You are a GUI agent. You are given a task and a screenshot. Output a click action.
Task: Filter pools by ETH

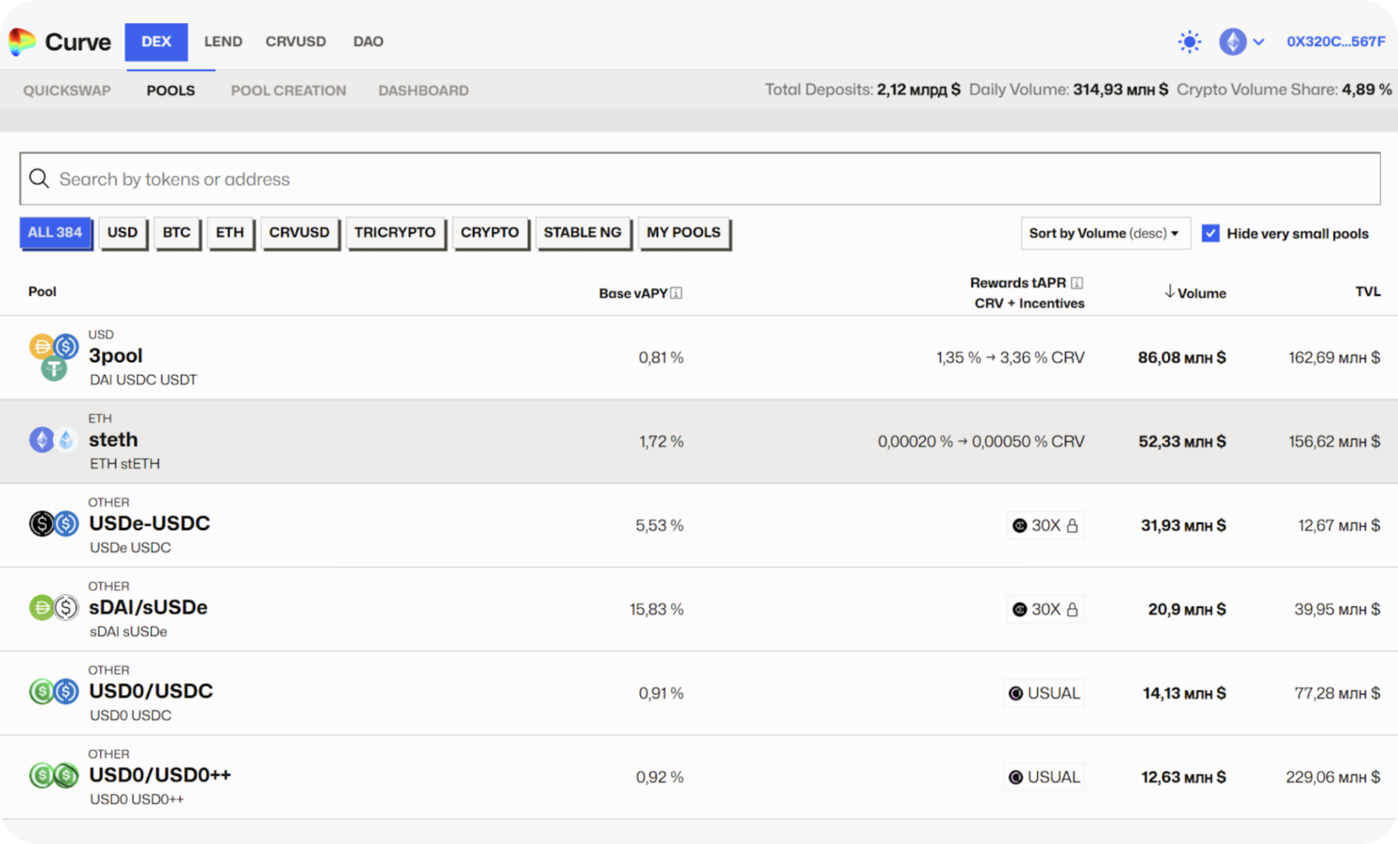[x=230, y=233]
